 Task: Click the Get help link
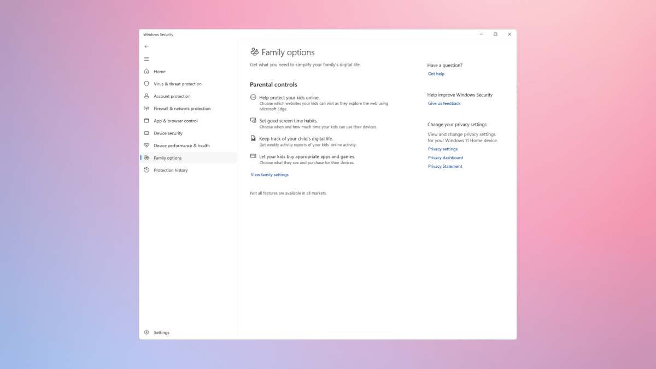[x=436, y=74]
